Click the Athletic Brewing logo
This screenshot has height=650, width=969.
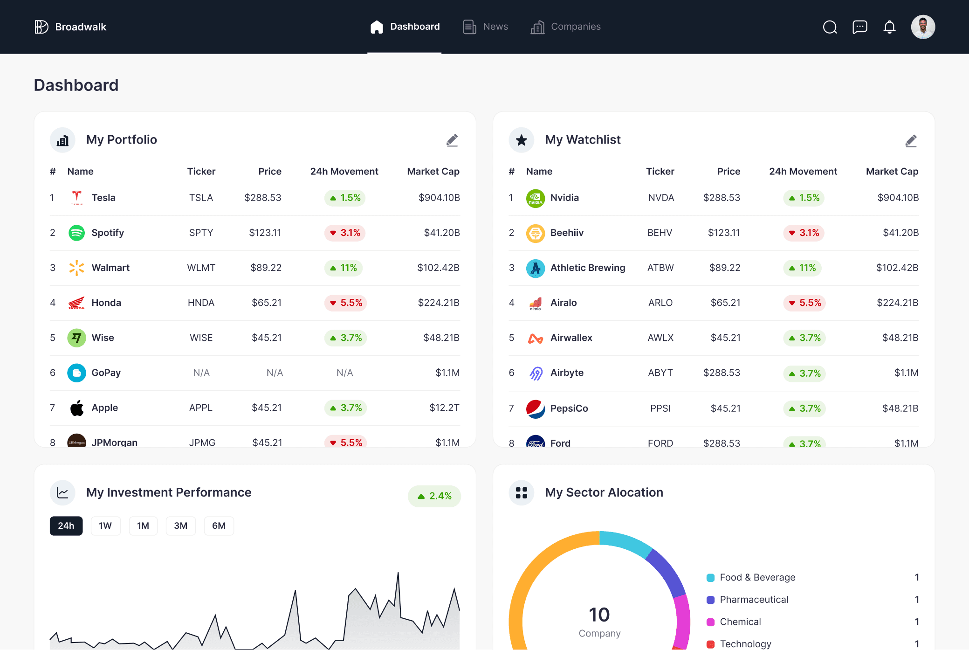(x=536, y=268)
